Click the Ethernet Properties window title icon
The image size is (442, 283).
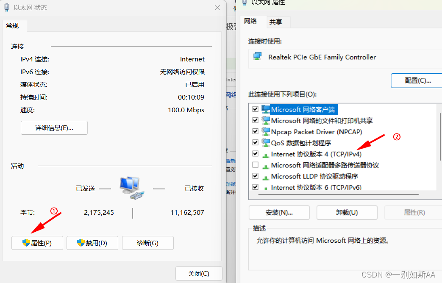click(x=245, y=2)
